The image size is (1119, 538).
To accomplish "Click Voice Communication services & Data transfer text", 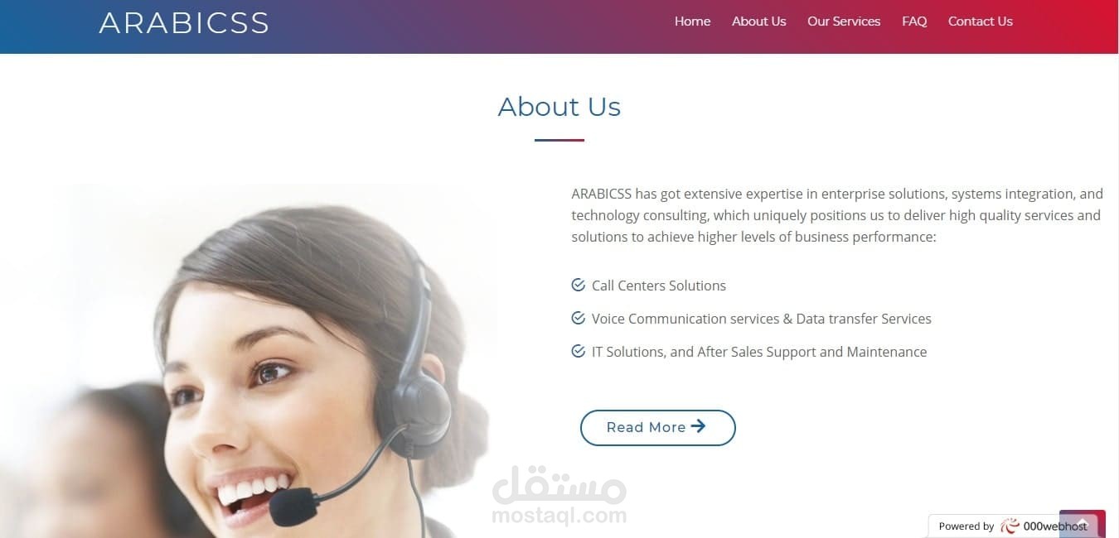I will tap(762, 319).
